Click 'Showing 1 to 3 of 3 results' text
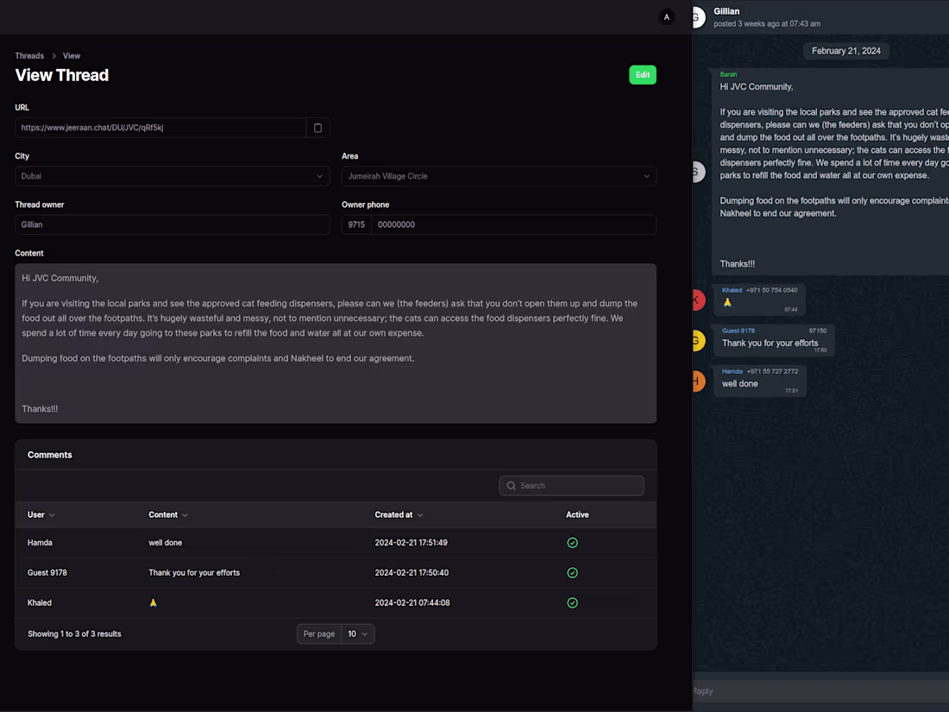 [74, 634]
